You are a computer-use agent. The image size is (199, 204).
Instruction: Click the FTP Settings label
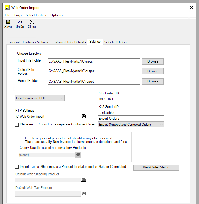pyautogui.click(x=25, y=111)
